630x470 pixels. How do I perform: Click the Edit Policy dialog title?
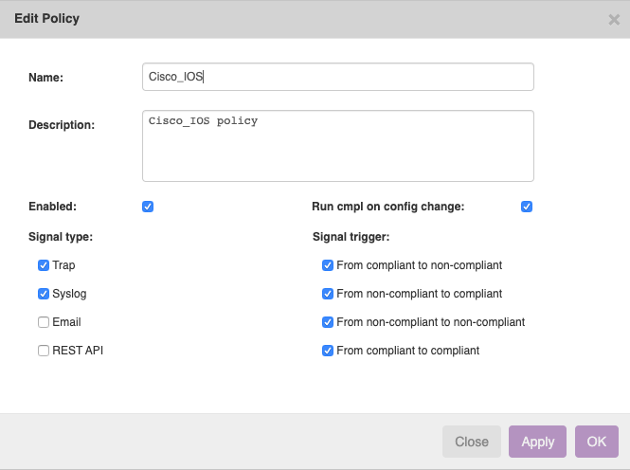pos(47,19)
